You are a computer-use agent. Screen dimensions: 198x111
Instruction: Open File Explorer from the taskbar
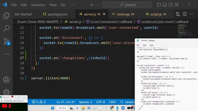tap(83, 108)
